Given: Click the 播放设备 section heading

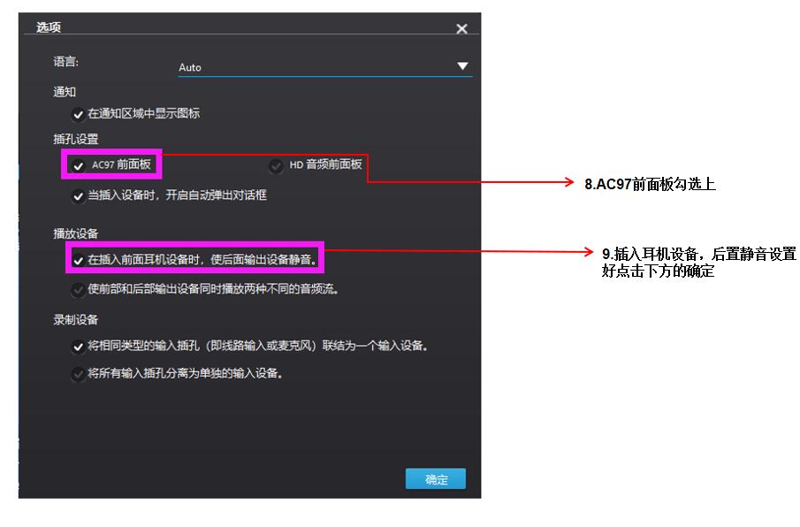Looking at the screenshot, I should point(76,233).
